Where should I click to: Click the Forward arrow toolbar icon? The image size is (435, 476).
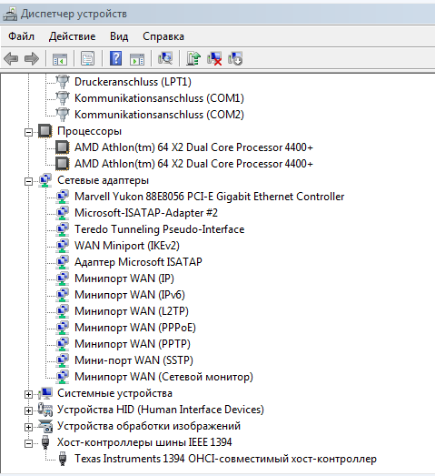[32, 58]
